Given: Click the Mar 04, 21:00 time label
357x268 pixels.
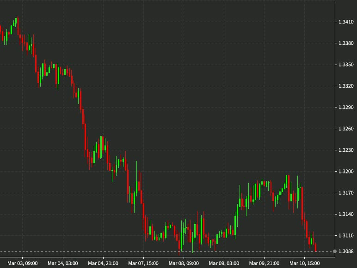Looking at the screenshot, I should [103, 263].
